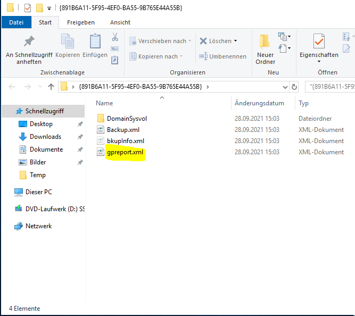Click the open icon in Öffnen group
The image size is (355, 316).
click(346, 37)
